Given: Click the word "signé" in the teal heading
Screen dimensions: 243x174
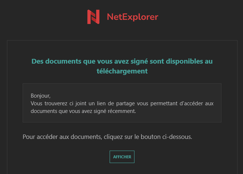Looking at the screenshot, I should 139,61.
